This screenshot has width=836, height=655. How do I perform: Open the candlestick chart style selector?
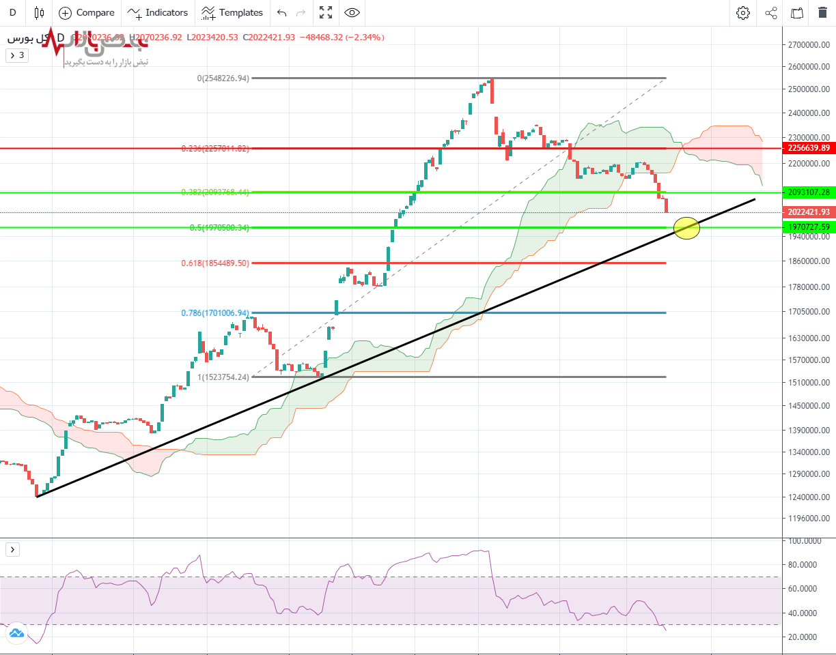point(39,12)
